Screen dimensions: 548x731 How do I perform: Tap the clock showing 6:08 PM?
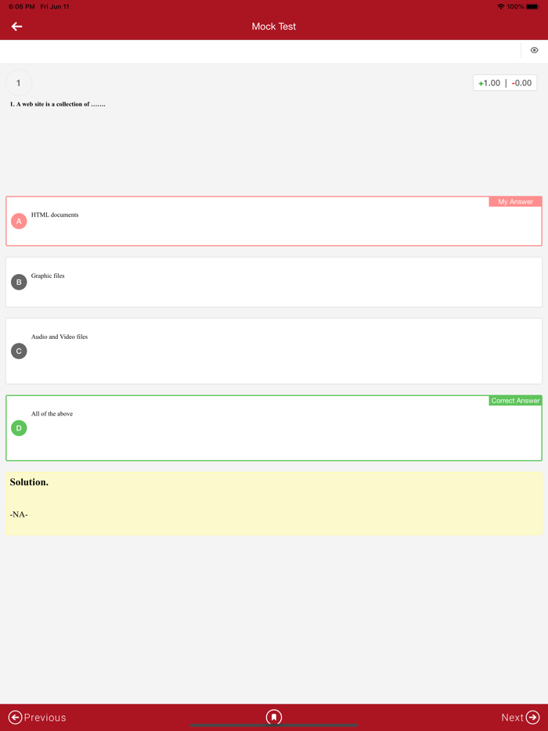click(16, 6)
